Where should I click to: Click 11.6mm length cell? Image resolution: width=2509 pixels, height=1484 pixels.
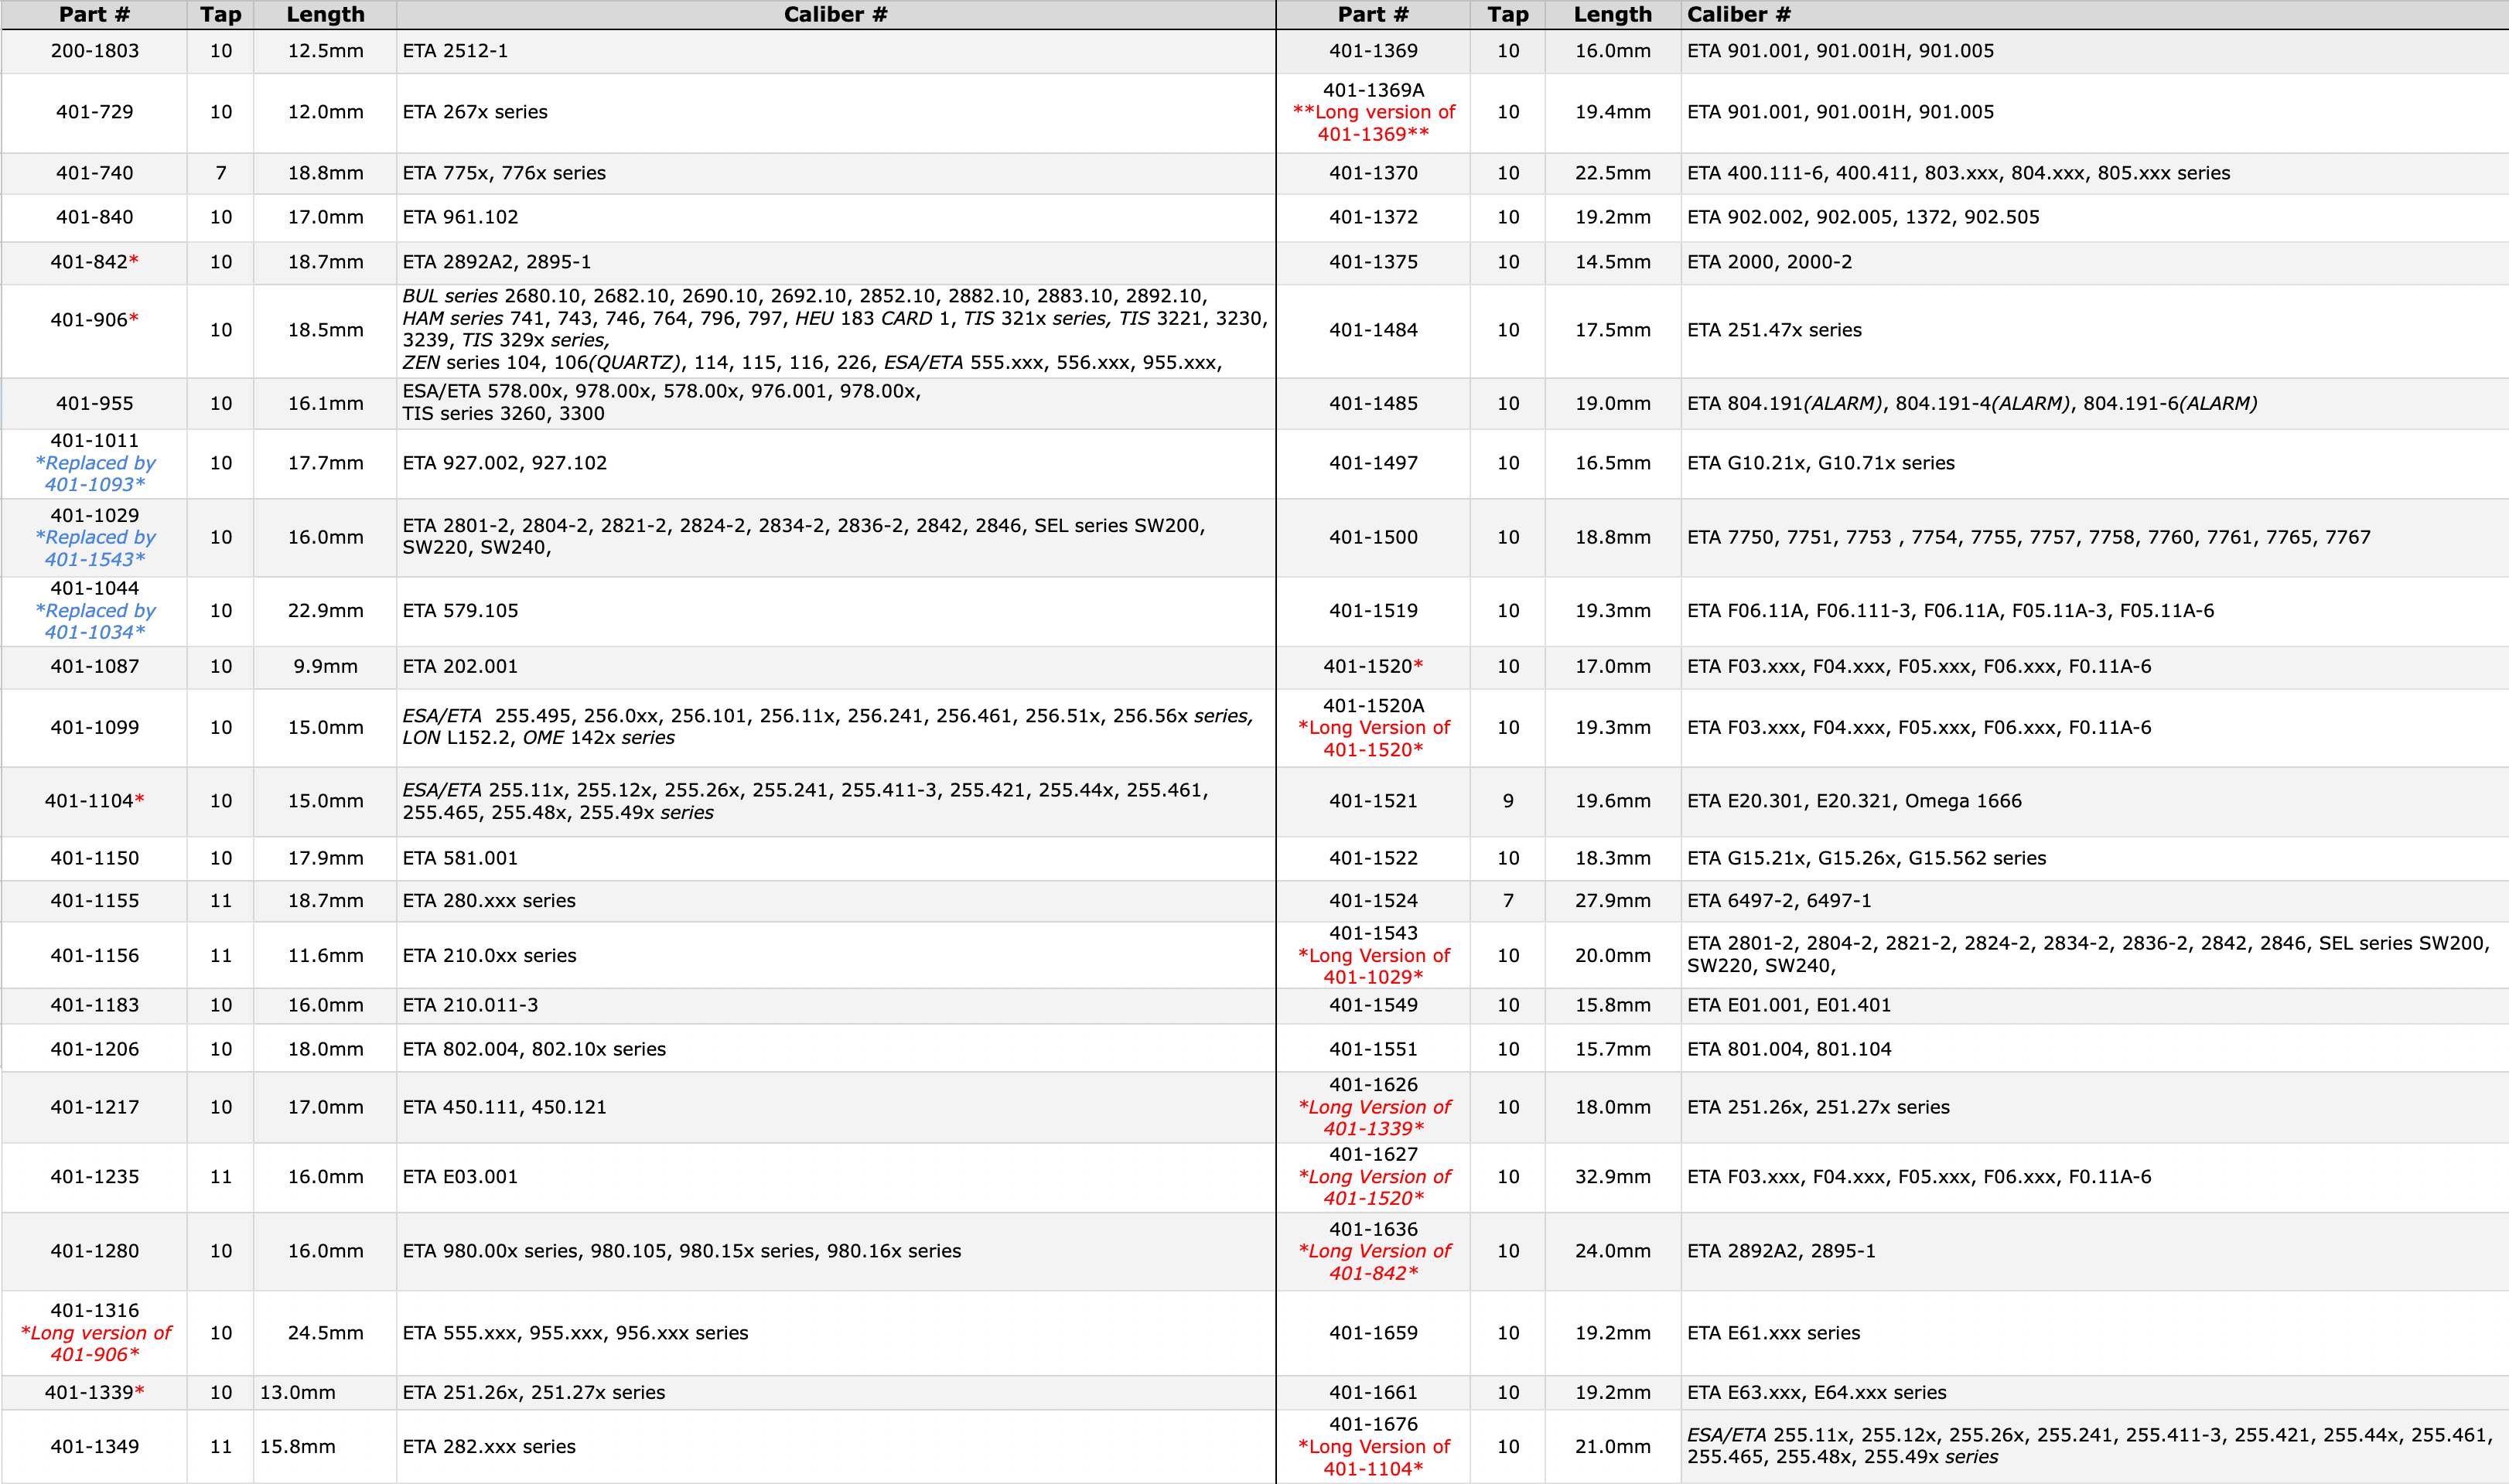click(326, 956)
